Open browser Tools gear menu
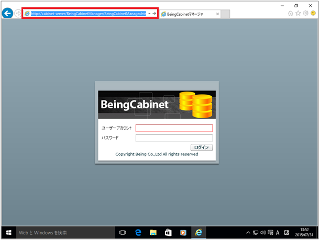Viewport: 320px width, 240px height. (x=306, y=13)
